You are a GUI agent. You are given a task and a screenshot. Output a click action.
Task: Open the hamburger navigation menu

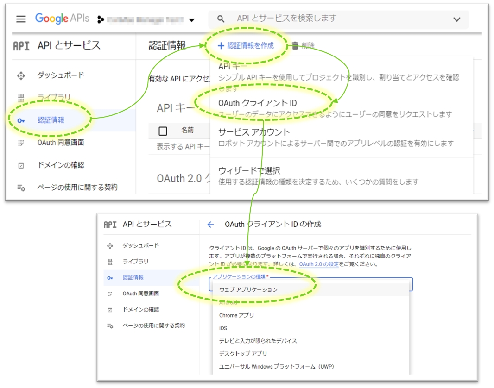(21, 19)
